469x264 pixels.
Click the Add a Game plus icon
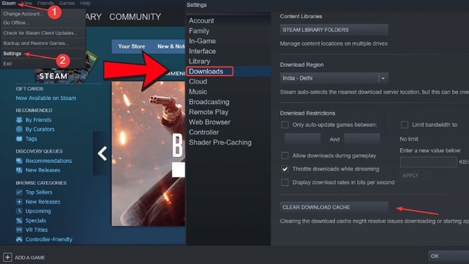[7, 257]
